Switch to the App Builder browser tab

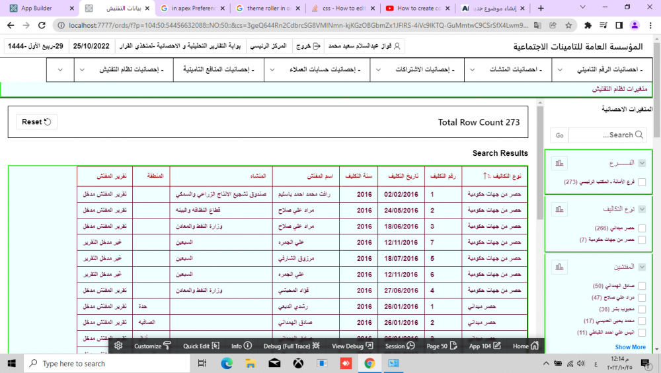click(x=38, y=9)
